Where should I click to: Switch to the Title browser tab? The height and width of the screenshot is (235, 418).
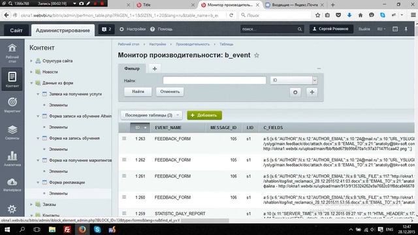pos(165,5)
